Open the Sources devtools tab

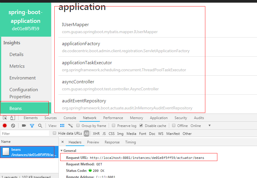tap(51, 118)
